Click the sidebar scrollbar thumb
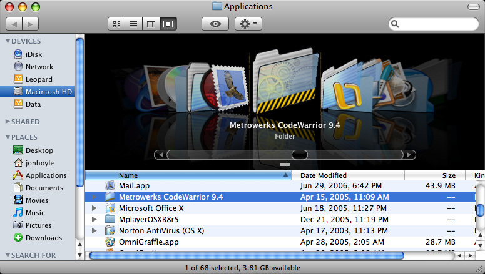485x274 pixels. (x=79, y=112)
